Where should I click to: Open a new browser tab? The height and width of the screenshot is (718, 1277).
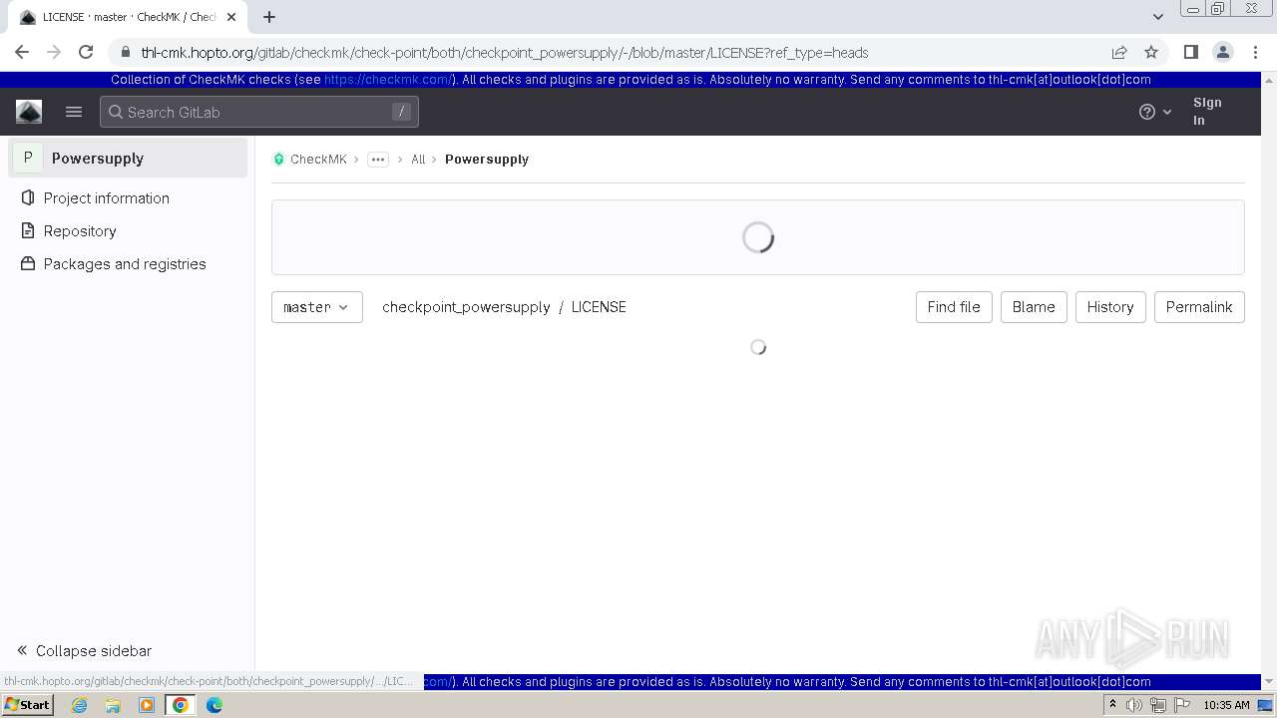point(269,17)
